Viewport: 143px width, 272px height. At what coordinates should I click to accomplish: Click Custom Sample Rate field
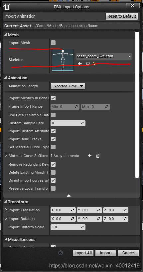(x=68, y=123)
